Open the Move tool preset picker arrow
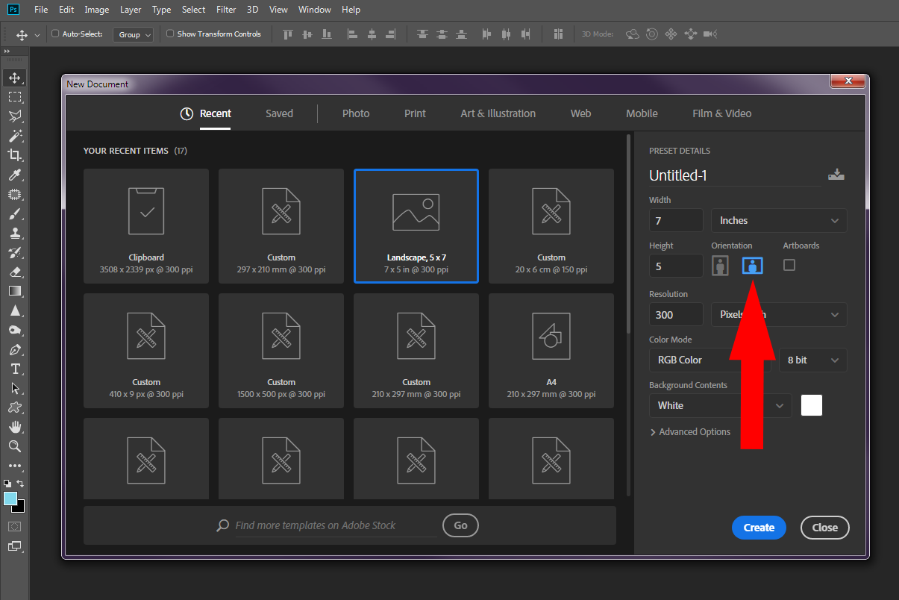The image size is (899, 600). pos(37,35)
